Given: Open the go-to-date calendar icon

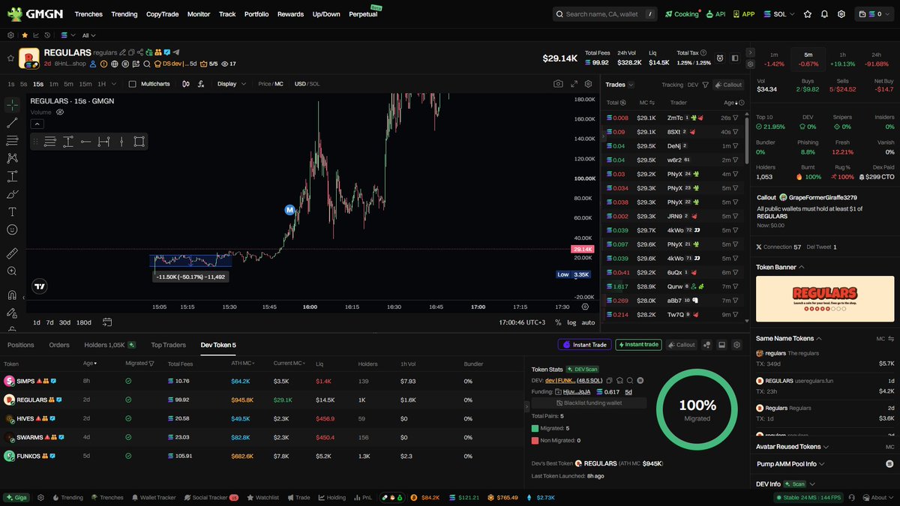Looking at the screenshot, I should point(107,322).
